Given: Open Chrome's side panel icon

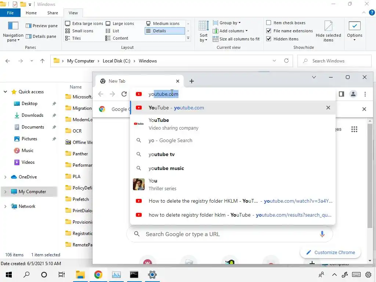Looking at the screenshot, I should click(x=341, y=94).
